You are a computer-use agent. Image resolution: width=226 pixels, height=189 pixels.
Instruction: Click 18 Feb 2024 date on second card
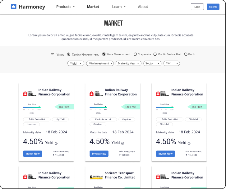[x=123, y=132]
